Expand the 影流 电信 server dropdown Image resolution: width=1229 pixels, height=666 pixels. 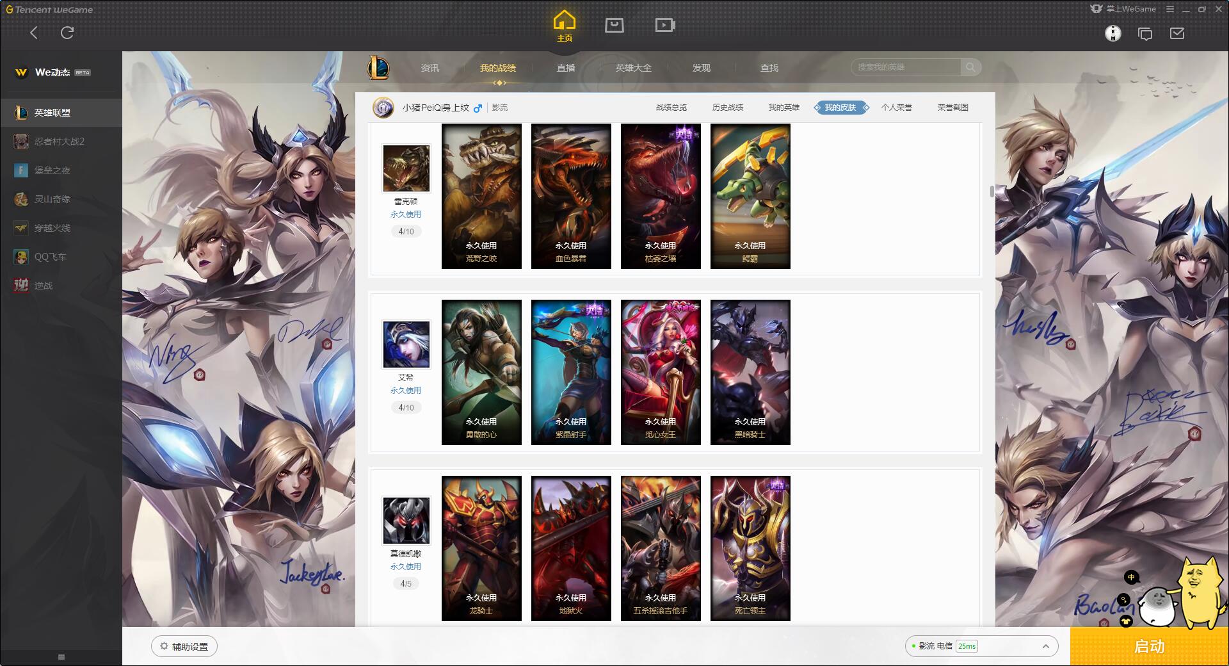coord(981,646)
